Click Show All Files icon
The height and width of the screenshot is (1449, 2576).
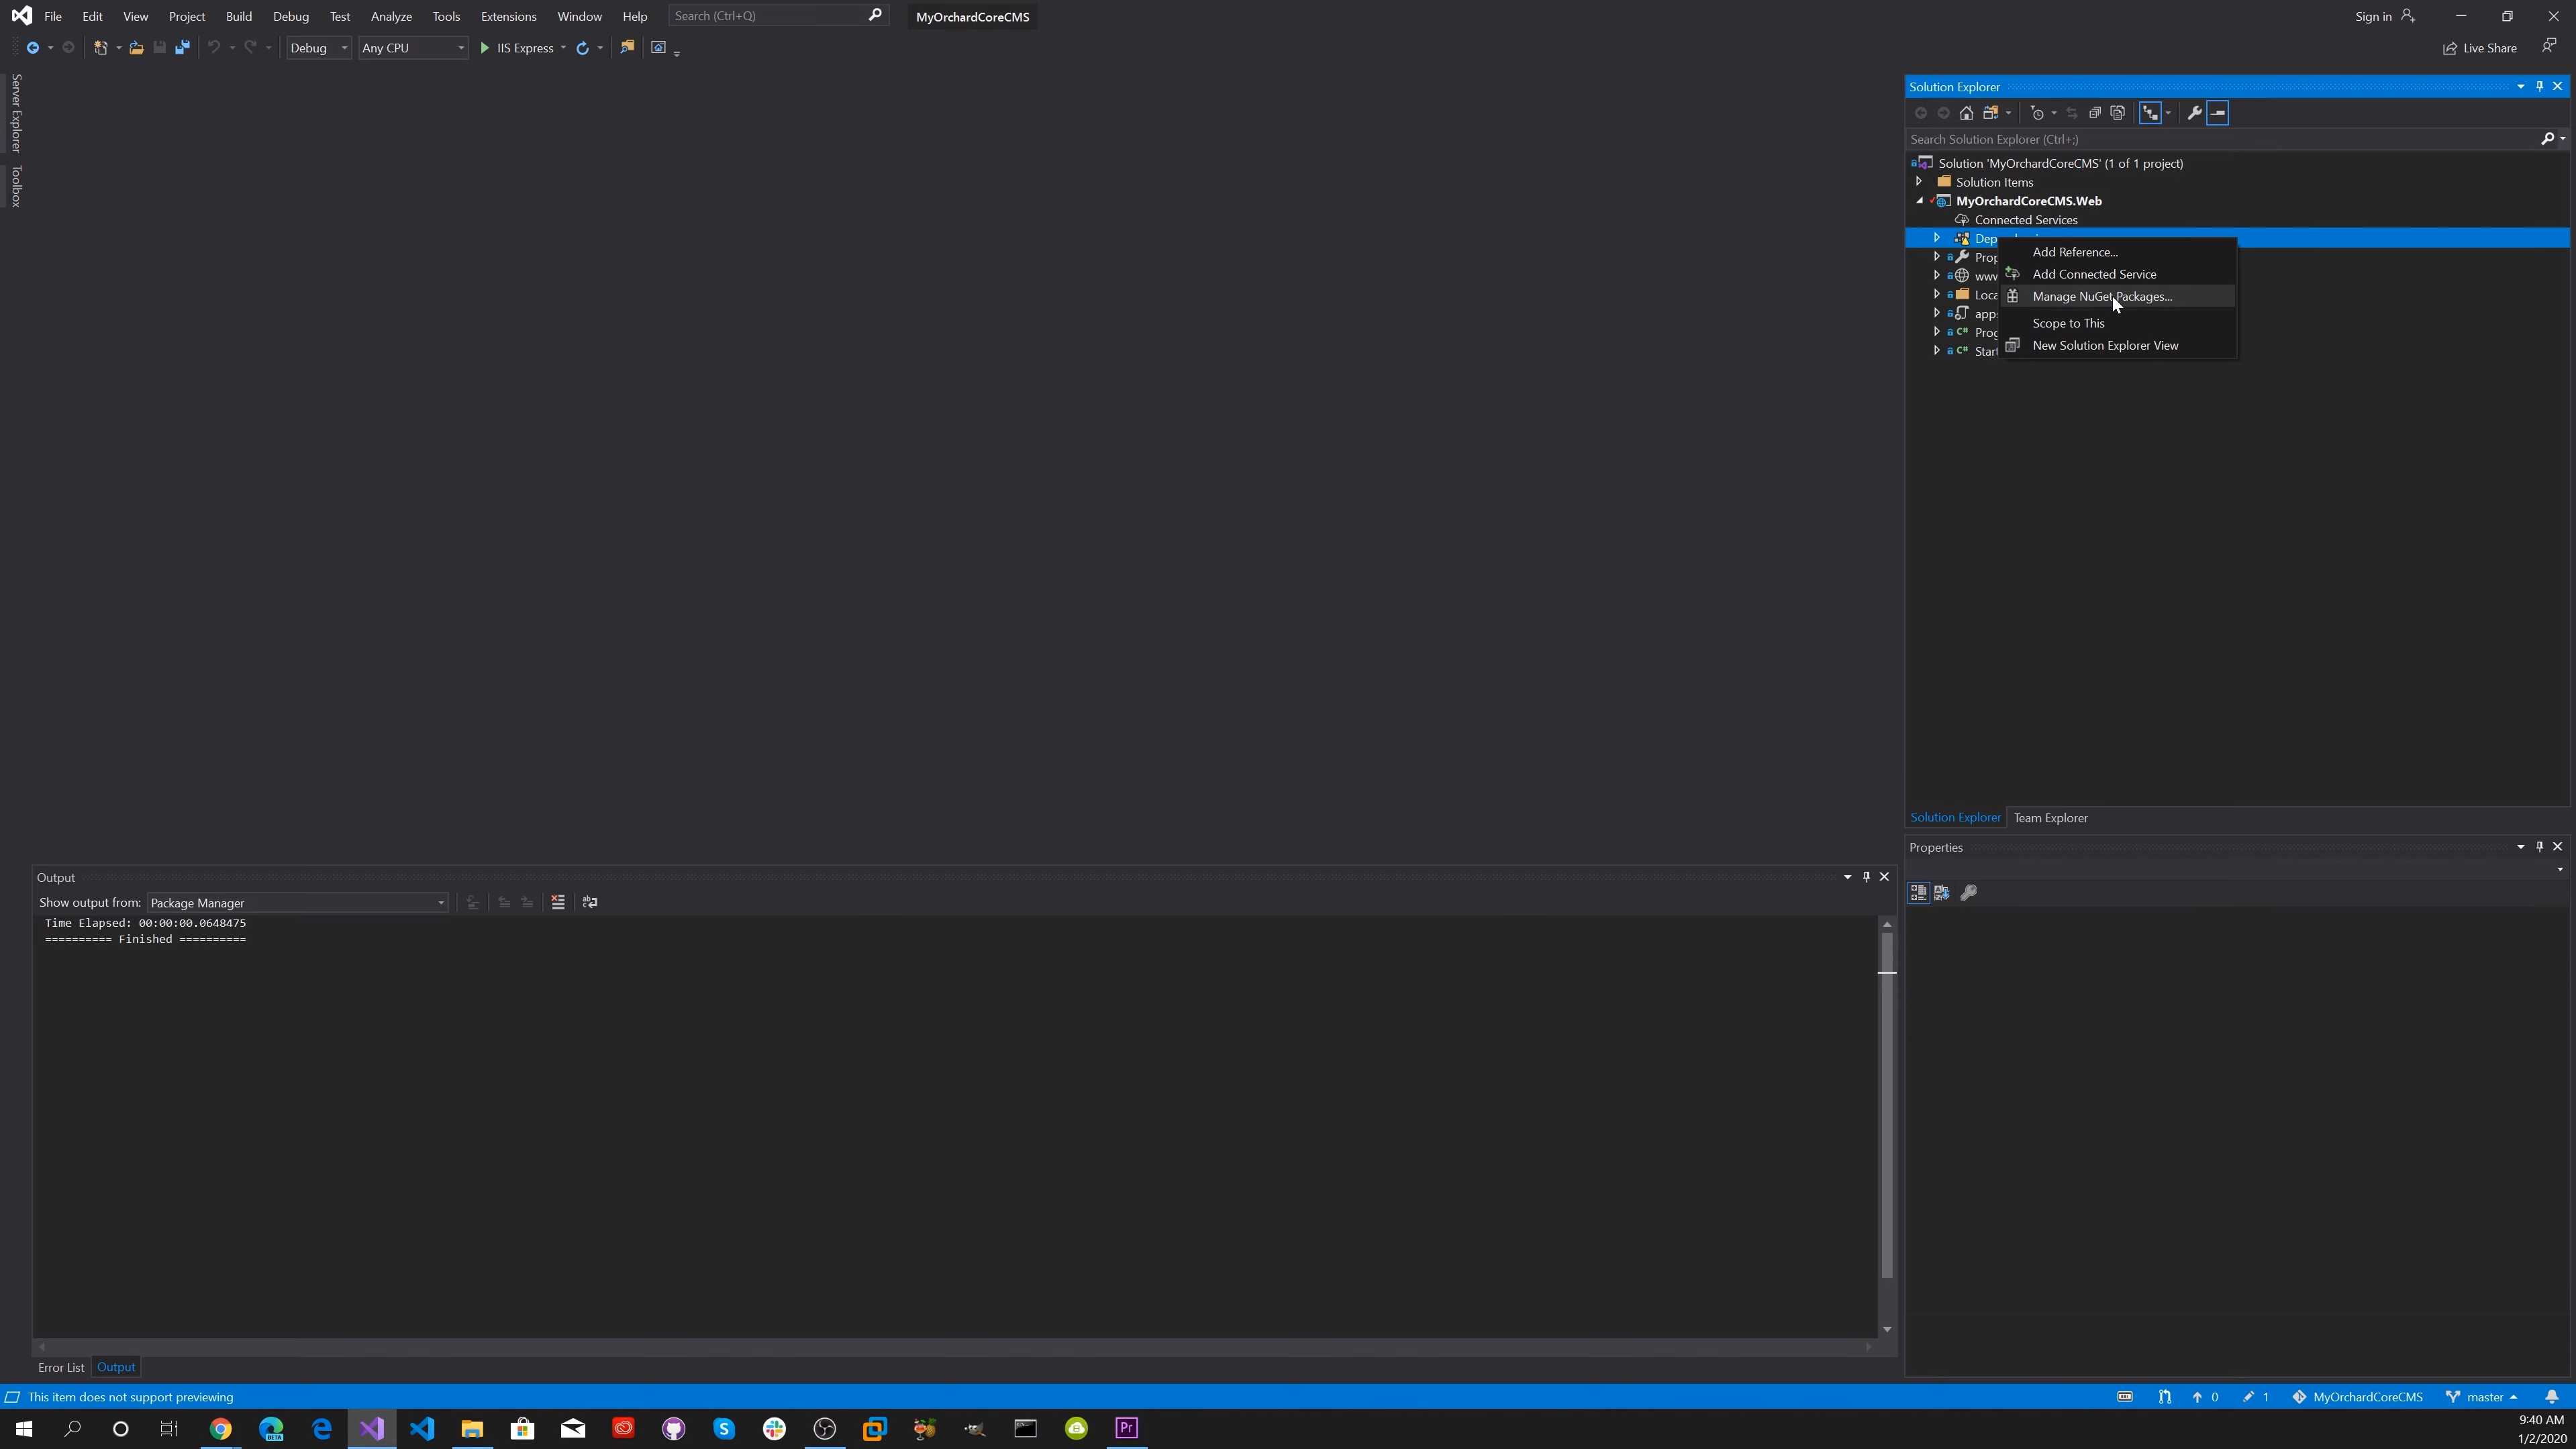point(2117,113)
